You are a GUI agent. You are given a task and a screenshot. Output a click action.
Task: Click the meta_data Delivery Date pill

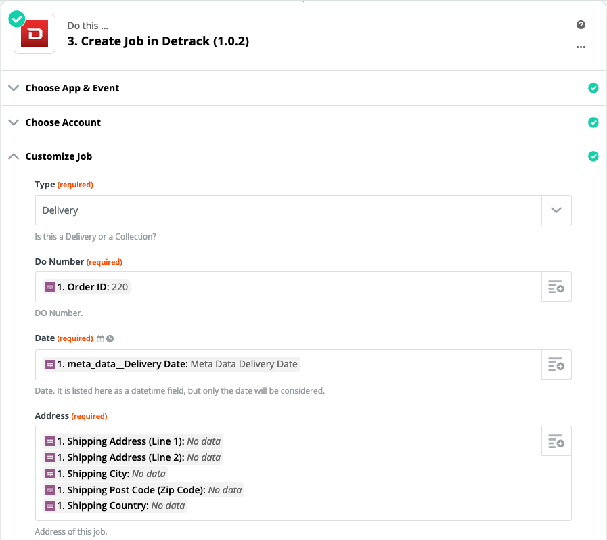[x=171, y=364]
